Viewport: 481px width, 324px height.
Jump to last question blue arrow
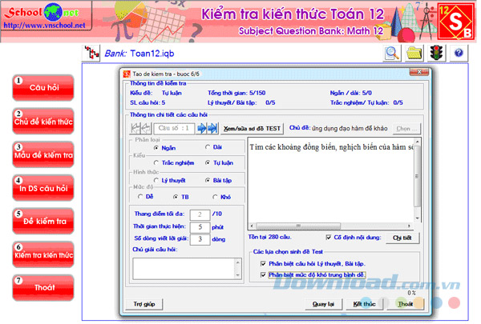[212, 128]
